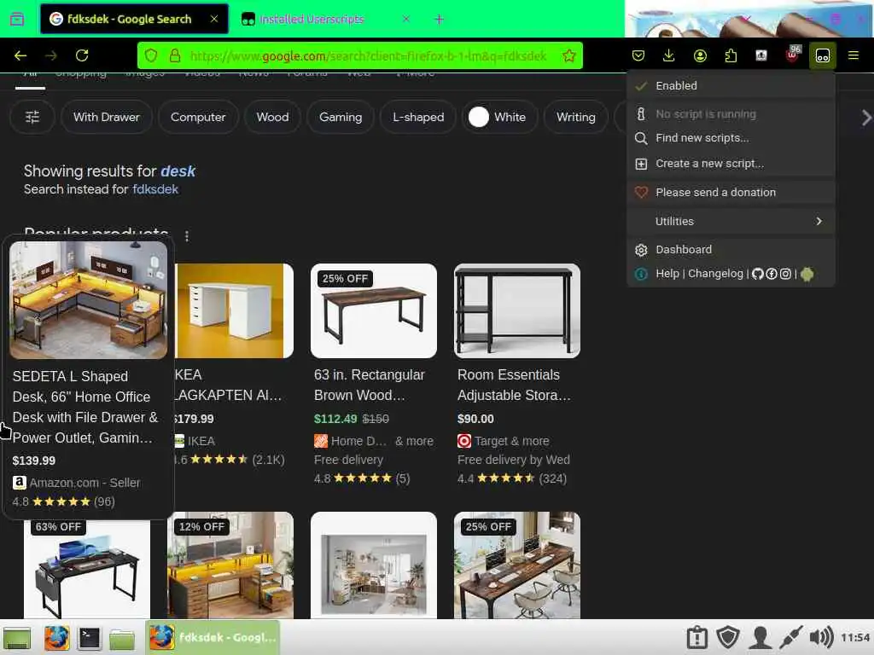Open the 63% OFF desk thumbnail
The image size is (874, 655).
pos(86,568)
